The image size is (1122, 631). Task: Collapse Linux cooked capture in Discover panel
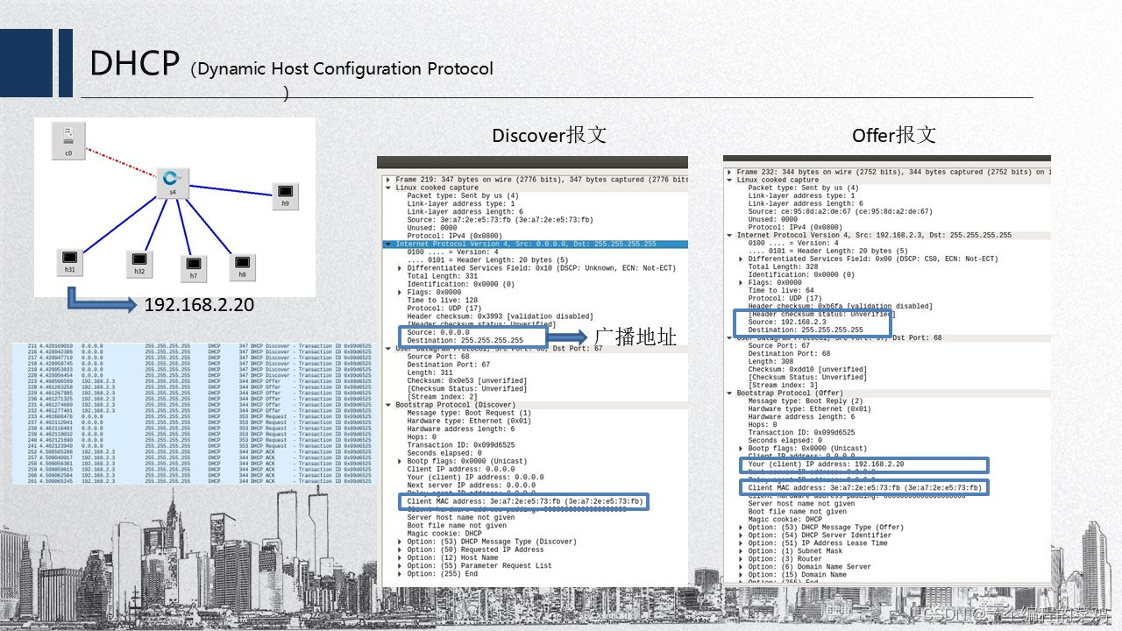pos(388,188)
